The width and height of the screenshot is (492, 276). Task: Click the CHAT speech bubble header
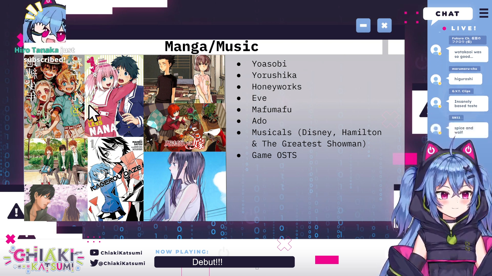(448, 14)
